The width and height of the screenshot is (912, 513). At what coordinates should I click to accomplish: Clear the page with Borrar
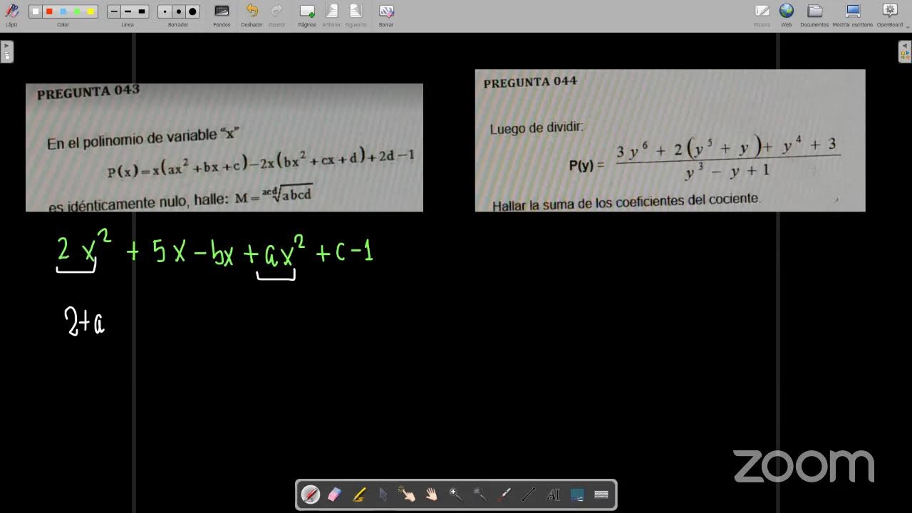coord(386,14)
